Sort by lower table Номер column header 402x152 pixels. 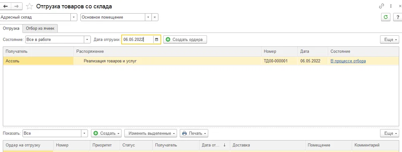[72, 145]
